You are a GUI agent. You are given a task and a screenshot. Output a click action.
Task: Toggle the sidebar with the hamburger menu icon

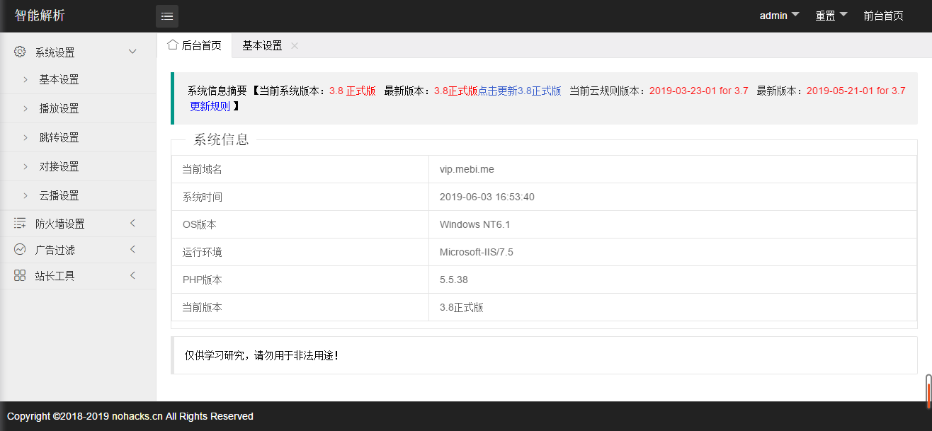click(167, 16)
